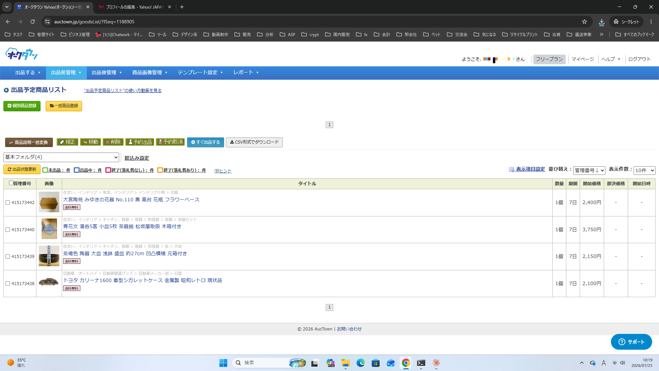Screen dimensions: 659x371
Task: Expand the レポート menu
Action: pyautogui.click(x=246, y=72)
